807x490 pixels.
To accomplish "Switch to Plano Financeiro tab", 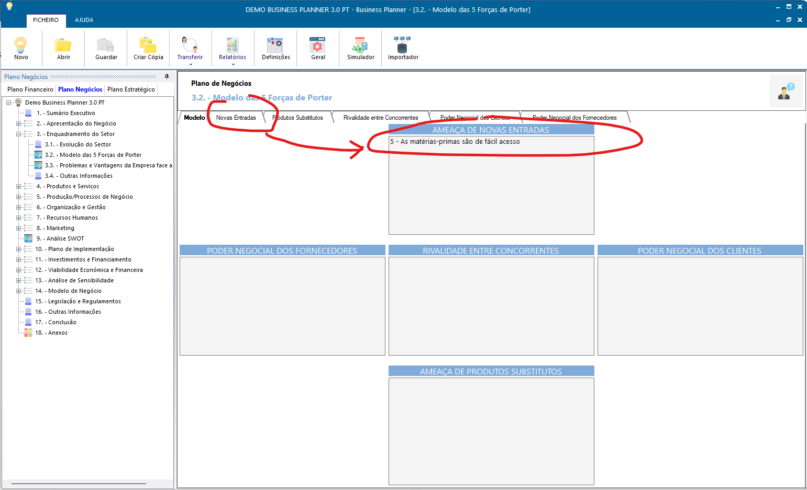I will (x=30, y=89).
